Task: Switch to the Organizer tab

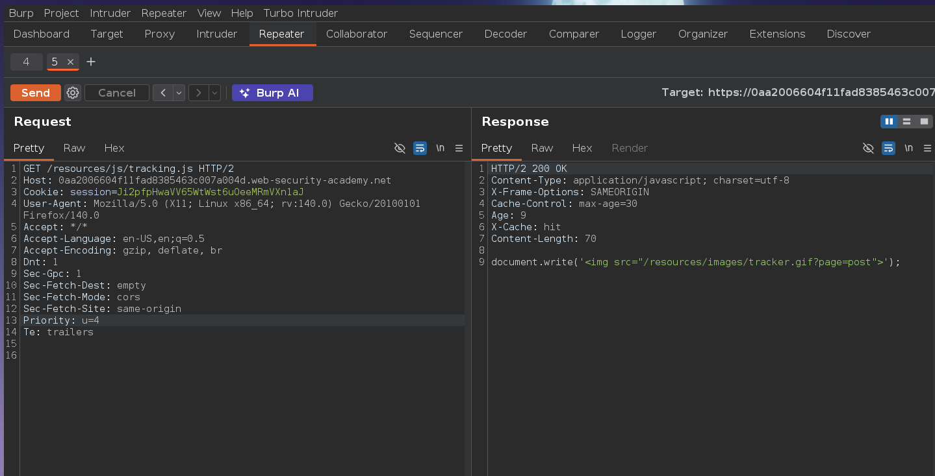Action: [703, 34]
